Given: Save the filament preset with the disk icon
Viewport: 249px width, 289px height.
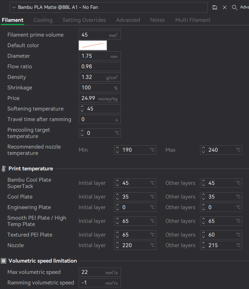Looking at the screenshot, I should pyautogui.click(x=215, y=7).
